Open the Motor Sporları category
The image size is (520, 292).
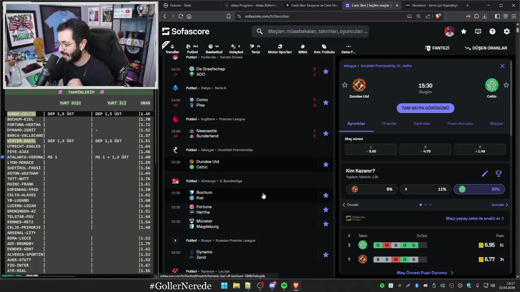[x=279, y=49]
